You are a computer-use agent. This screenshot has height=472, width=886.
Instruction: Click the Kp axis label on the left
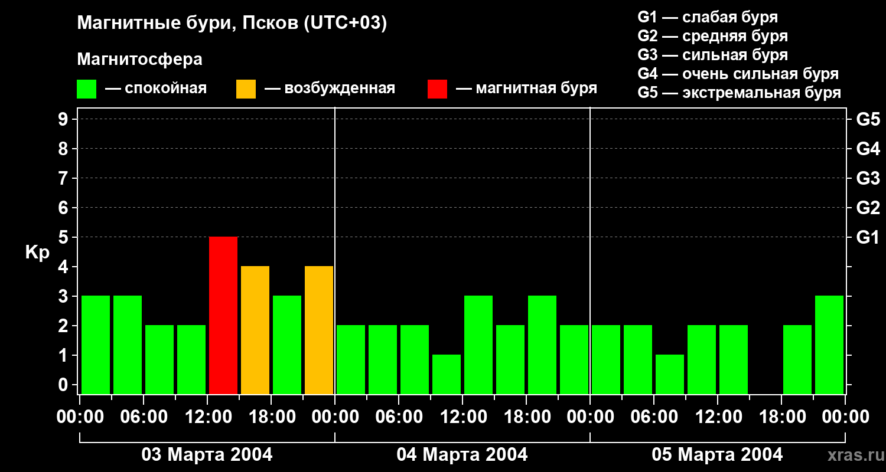tap(37, 253)
